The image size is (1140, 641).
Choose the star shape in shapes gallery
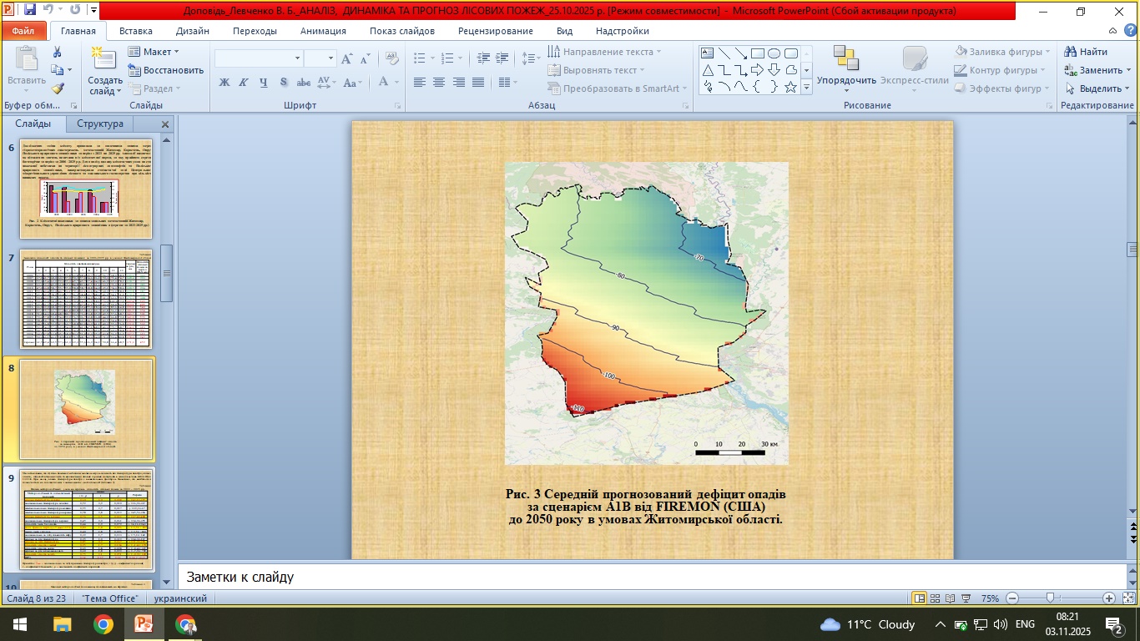click(790, 87)
